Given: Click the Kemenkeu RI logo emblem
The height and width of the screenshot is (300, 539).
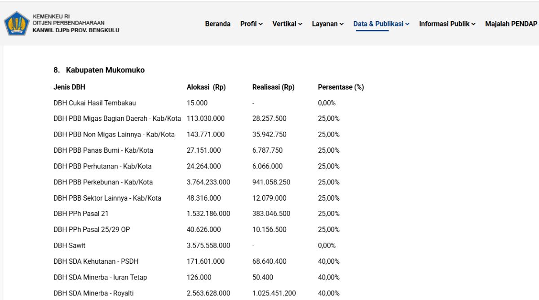Looking at the screenshot, I should 17,24.
